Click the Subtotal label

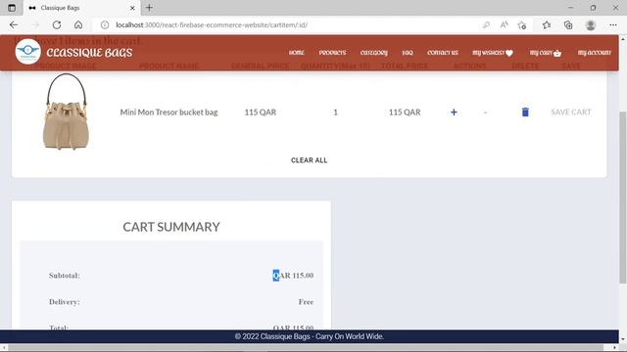pos(65,276)
